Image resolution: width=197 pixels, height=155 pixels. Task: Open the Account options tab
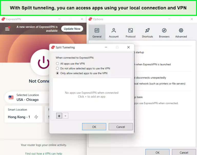pos(114,33)
